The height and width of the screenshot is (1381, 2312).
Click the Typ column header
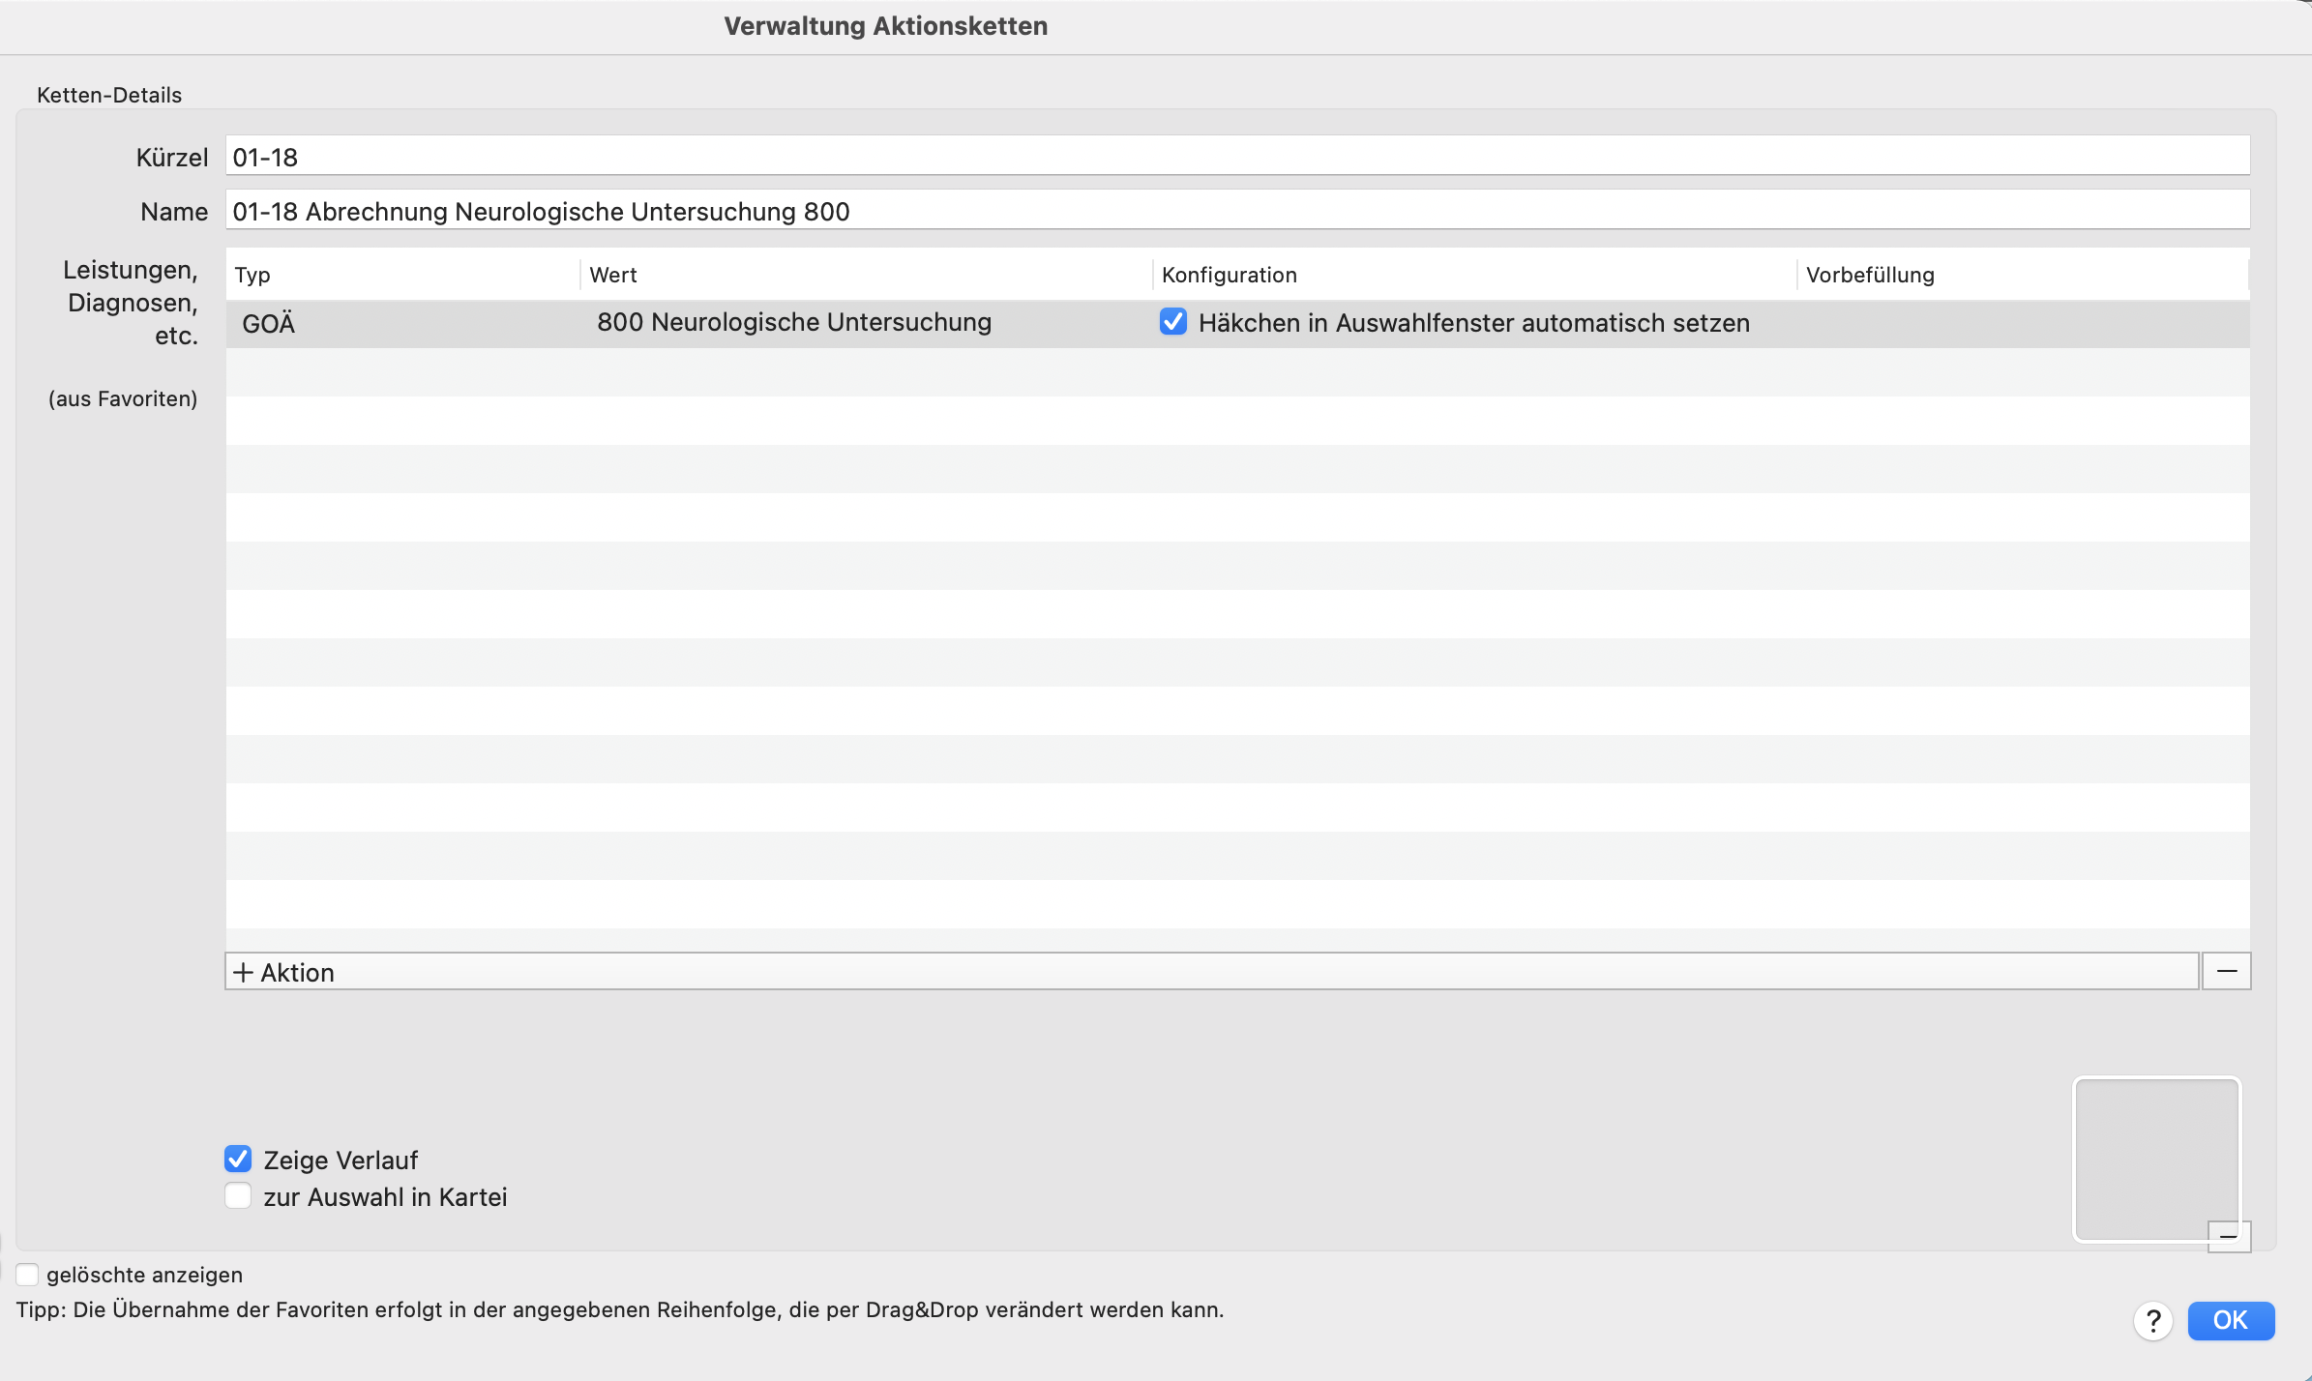(x=403, y=275)
